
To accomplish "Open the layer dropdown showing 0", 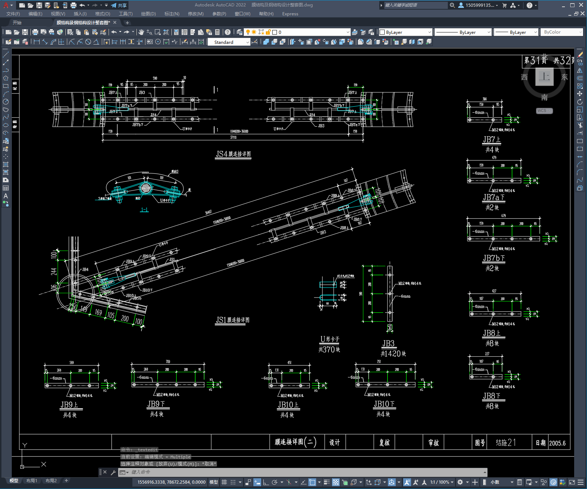I will pyautogui.click(x=297, y=32).
